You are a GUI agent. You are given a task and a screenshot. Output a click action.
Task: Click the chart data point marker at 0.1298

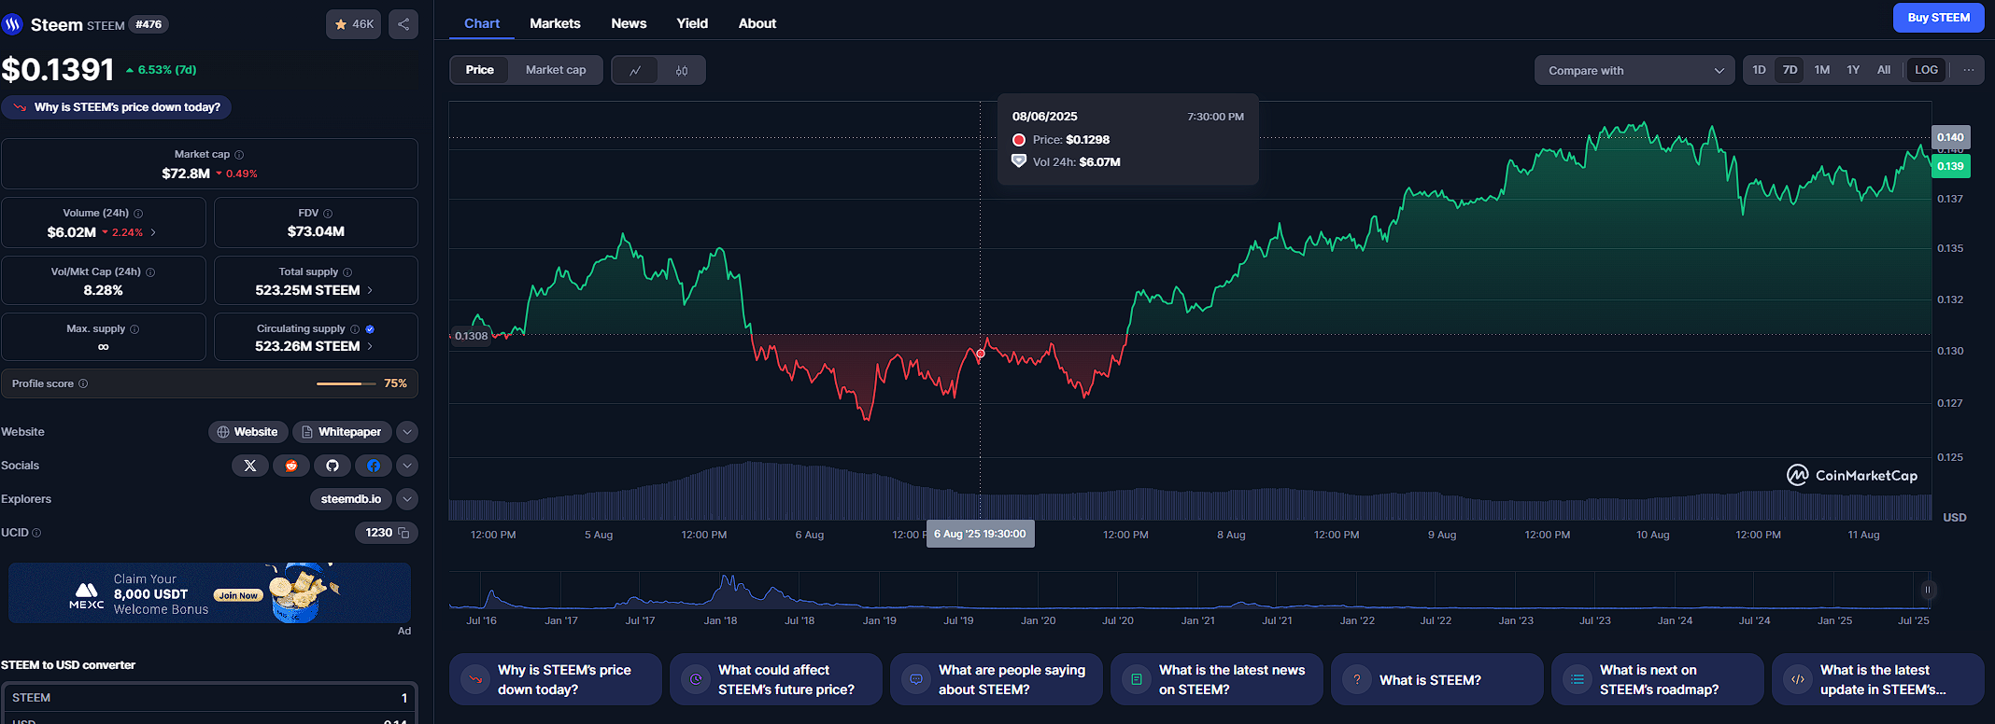click(981, 354)
